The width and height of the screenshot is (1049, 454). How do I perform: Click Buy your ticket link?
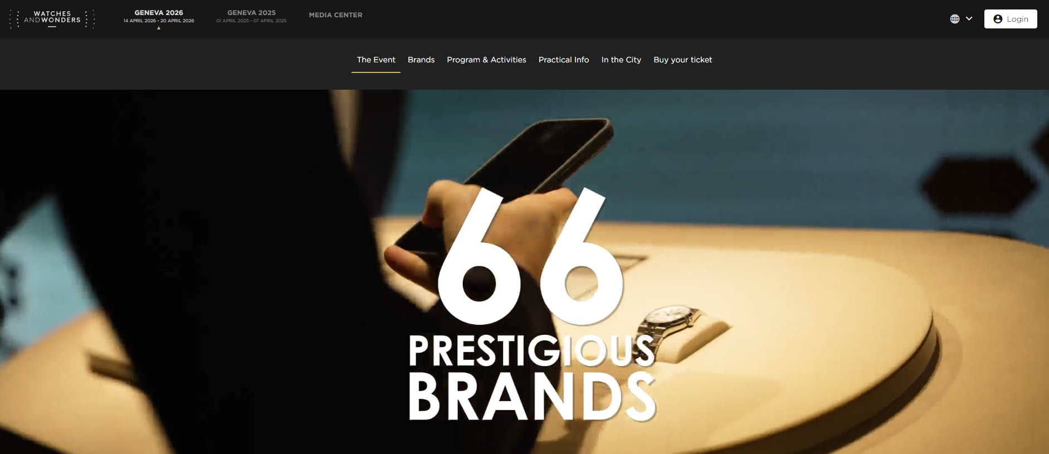point(683,60)
